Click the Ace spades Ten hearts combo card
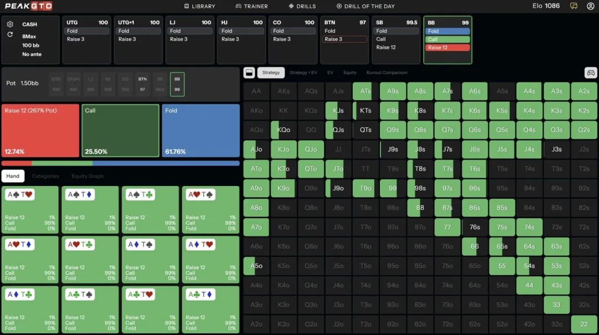 [31, 210]
